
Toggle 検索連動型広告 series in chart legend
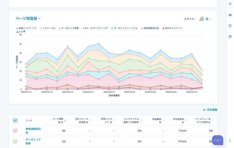click(150, 28)
